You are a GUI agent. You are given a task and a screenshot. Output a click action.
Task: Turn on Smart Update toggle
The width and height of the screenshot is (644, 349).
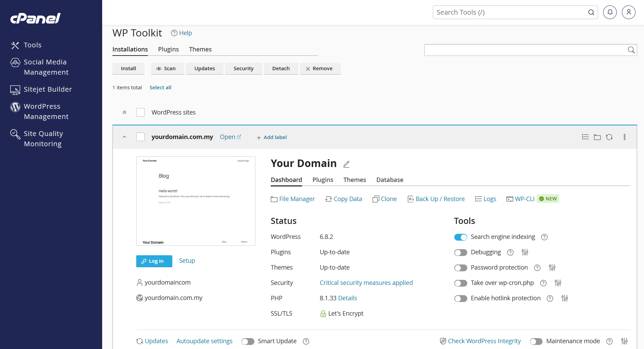pyautogui.click(x=248, y=342)
